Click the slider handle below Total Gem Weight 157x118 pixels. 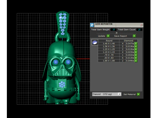click(x=116, y=33)
